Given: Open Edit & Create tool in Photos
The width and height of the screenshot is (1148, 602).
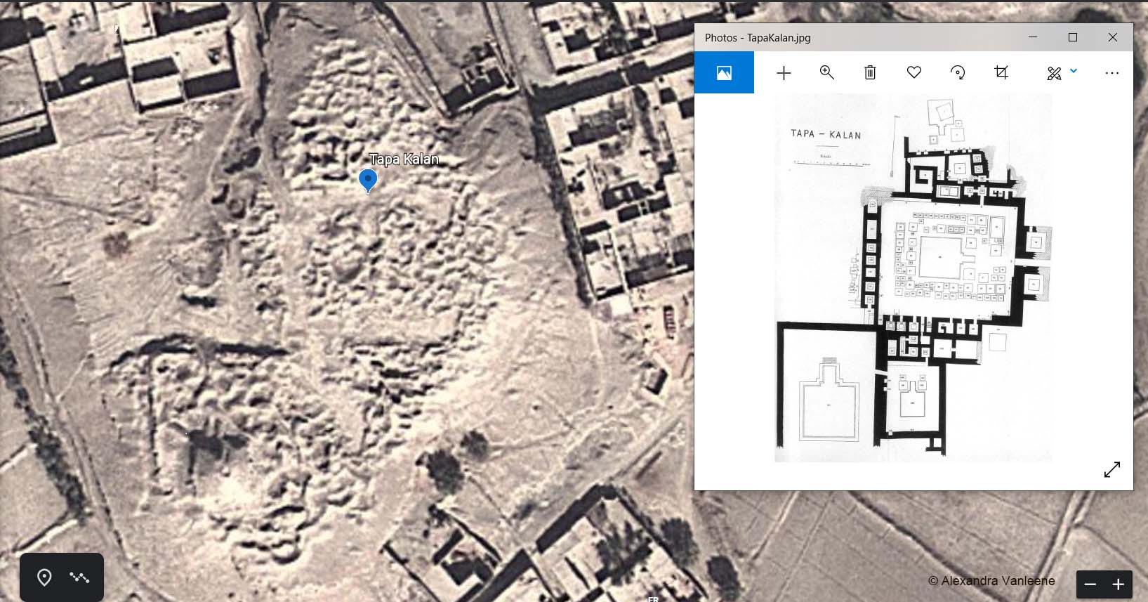Looking at the screenshot, I should (1054, 73).
